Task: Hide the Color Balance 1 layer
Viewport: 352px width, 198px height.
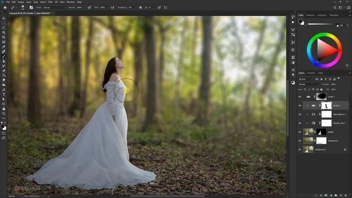Action: click(x=300, y=114)
